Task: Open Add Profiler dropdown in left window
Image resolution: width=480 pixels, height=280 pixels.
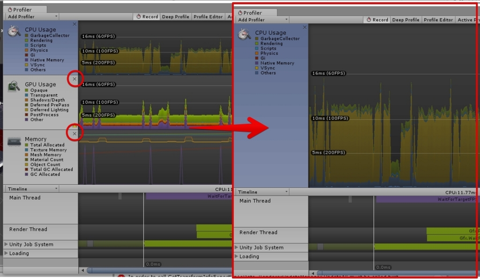Action: [32, 16]
